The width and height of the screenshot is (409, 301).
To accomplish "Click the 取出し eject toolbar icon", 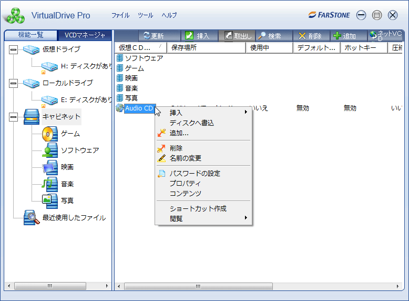I will click(229, 36).
